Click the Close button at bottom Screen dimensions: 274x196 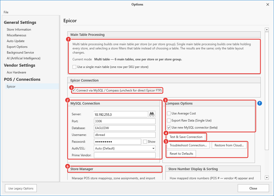(253, 188)
